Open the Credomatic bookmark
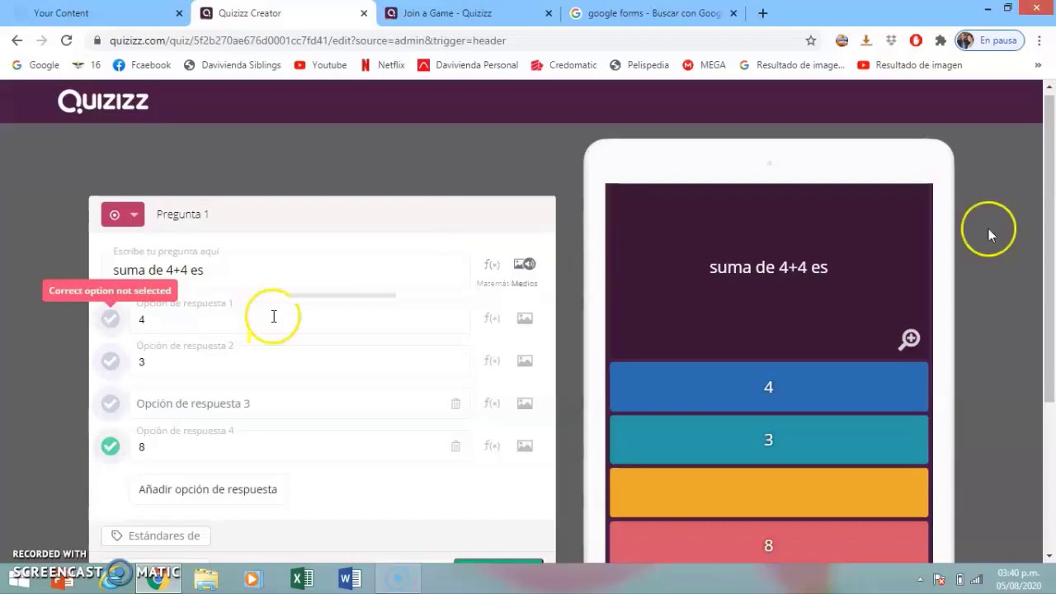 coord(563,65)
